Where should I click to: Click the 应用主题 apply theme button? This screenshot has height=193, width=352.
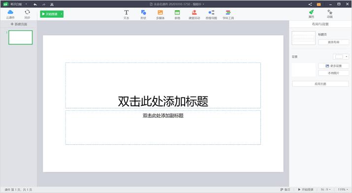(x=320, y=84)
